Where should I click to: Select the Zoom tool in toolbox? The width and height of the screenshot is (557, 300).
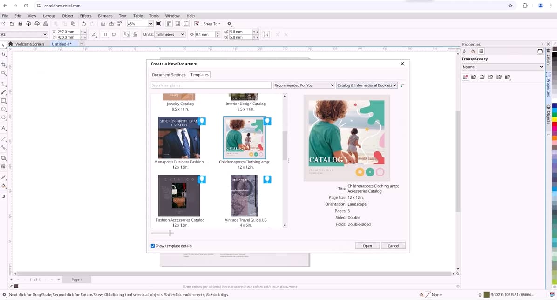point(4,73)
